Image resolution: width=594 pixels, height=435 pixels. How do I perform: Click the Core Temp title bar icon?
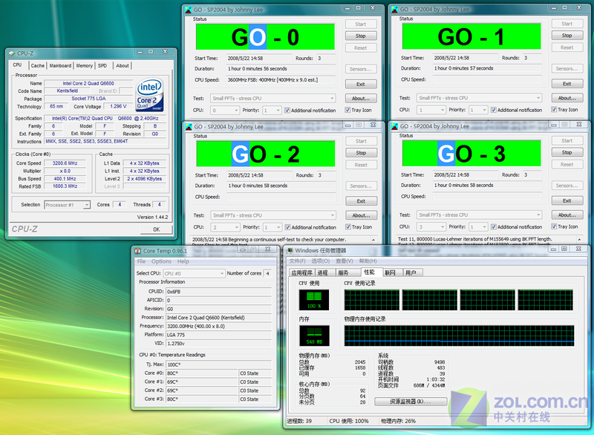click(138, 251)
